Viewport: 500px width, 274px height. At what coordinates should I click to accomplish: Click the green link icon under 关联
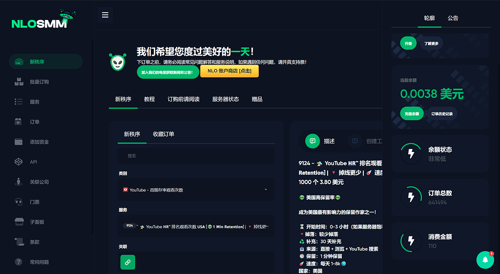[127, 262]
